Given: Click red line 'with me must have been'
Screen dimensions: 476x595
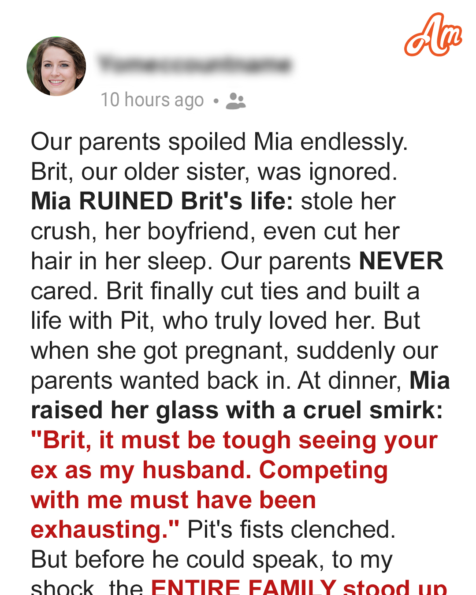Looking at the screenshot, I should tap(174, 500).
